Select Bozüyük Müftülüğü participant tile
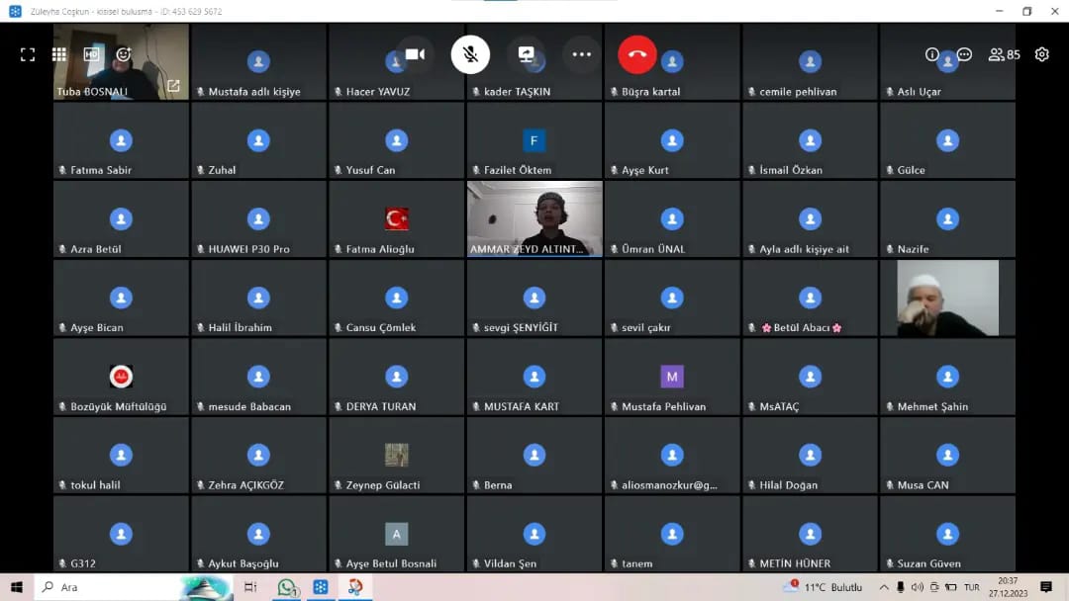The image size is (1069, 601). pyautogui.click(x=121, y=377)
